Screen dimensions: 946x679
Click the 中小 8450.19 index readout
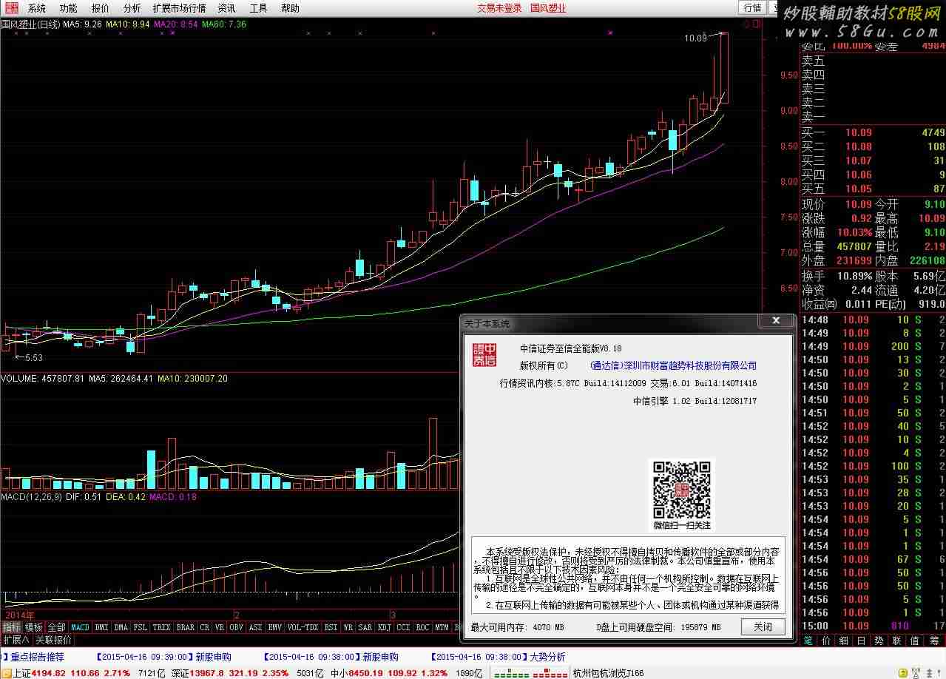388,673
